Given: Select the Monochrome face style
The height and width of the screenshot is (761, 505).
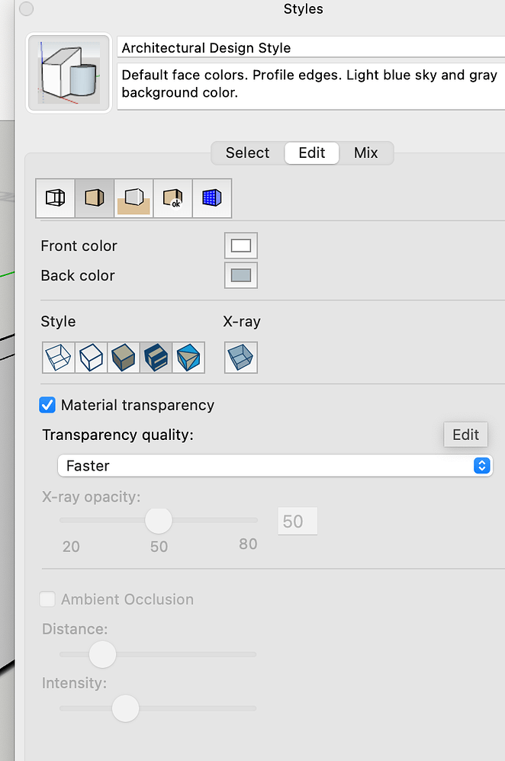Looking at the screenshot, I should pos(188,357).
